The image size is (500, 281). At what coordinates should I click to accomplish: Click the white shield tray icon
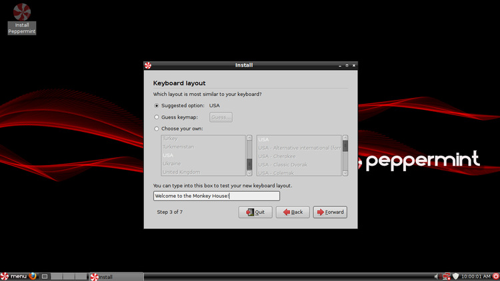[456, 276]
